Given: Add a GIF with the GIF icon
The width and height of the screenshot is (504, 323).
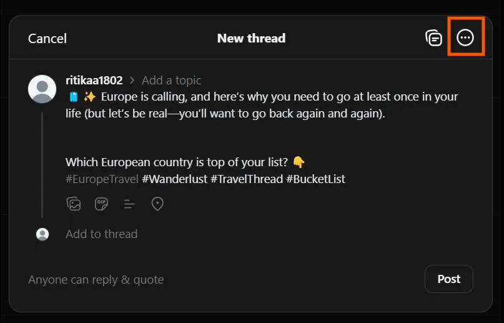Looking at the screenshot, I should [102, 204].
